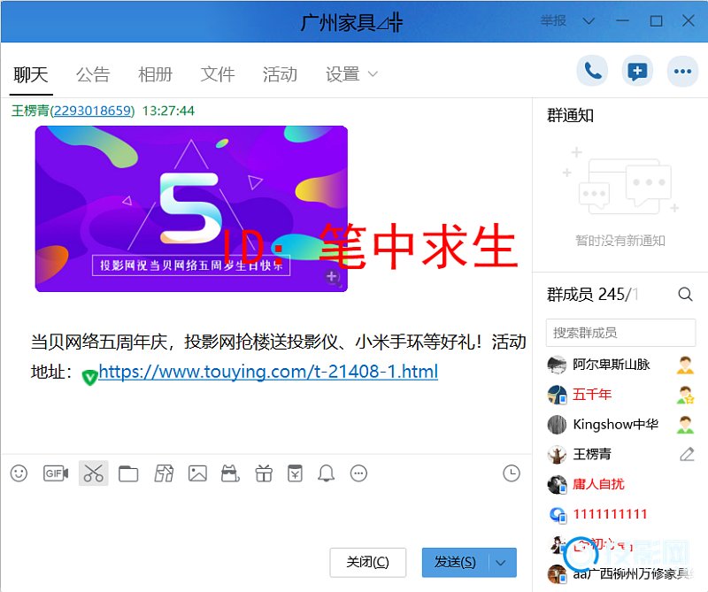Select member Kingshow中华
The height and width of the screenshot is (592, 708).
(620, 425)
